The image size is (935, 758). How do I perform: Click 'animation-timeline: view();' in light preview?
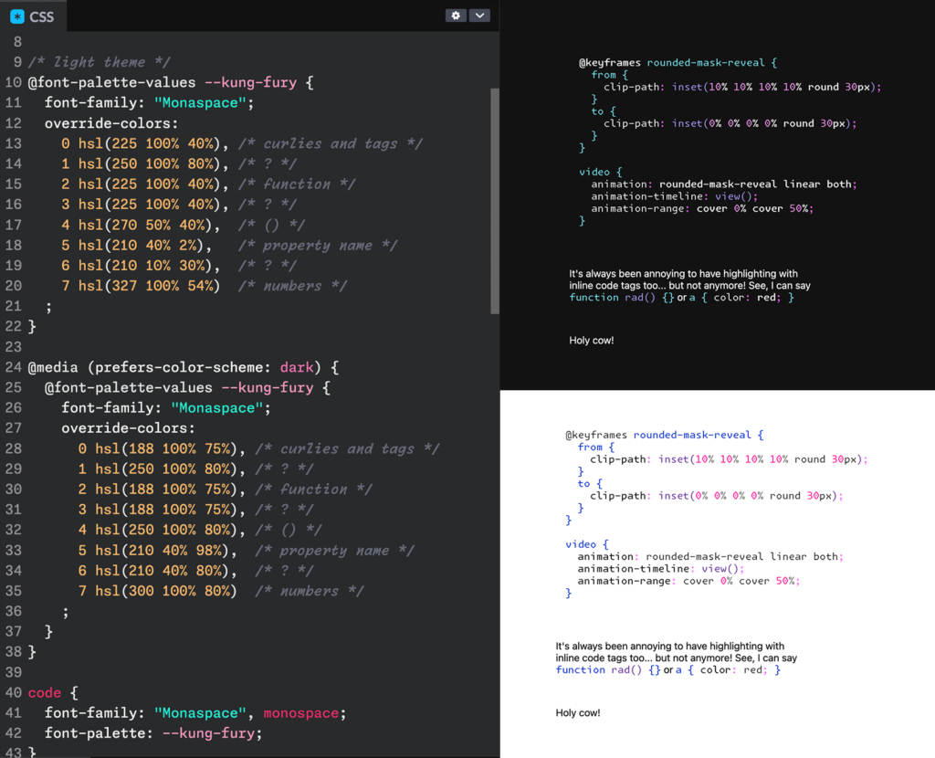[661, 568]
